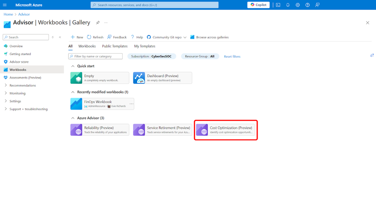The height and width of the screenshot is (212, 376).
Task: Pin the Advisor Workbooks page
Action: click(98, 23)
